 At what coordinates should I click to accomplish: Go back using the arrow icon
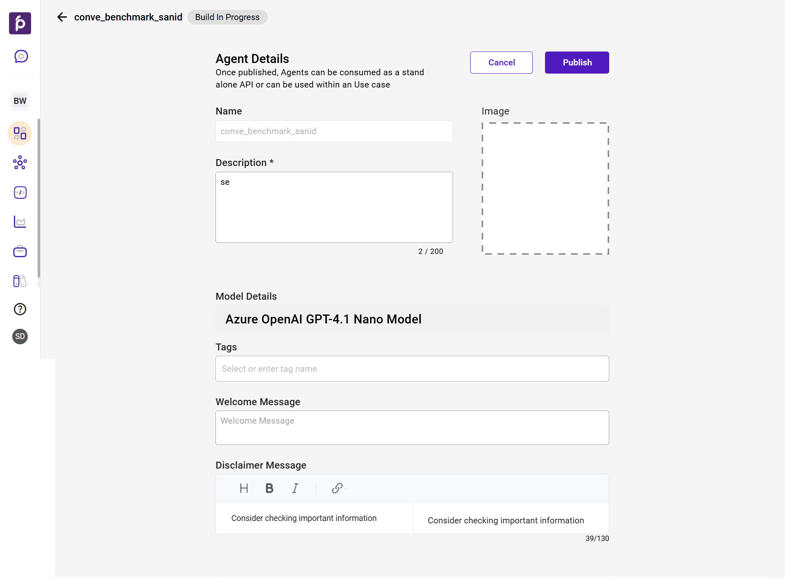click(x=62, y=17)
